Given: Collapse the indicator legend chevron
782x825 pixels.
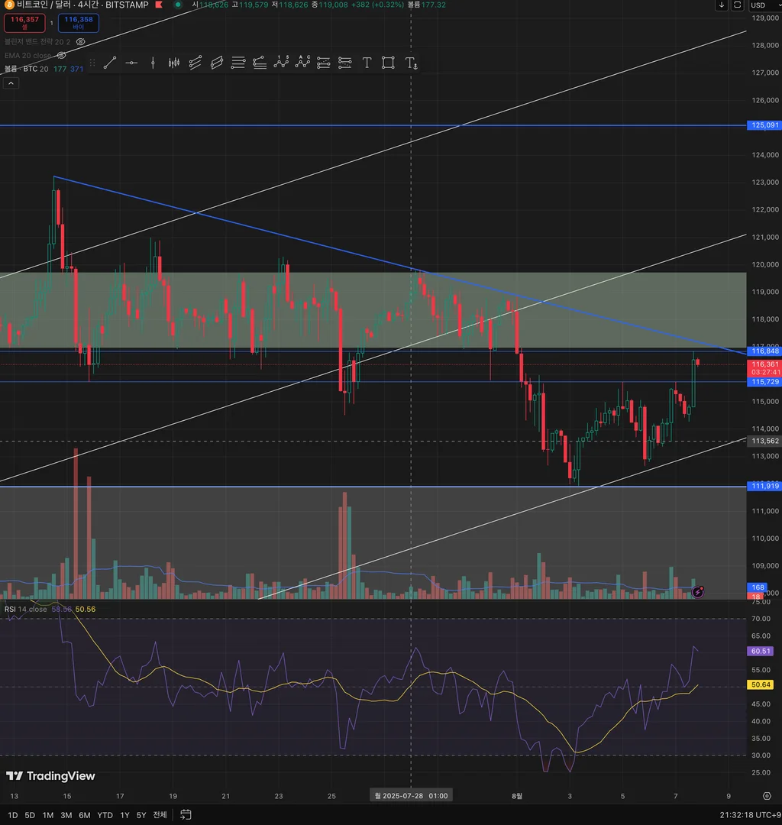Looking at the screenshot, I should pyautogui.click(x=11, y=83).
